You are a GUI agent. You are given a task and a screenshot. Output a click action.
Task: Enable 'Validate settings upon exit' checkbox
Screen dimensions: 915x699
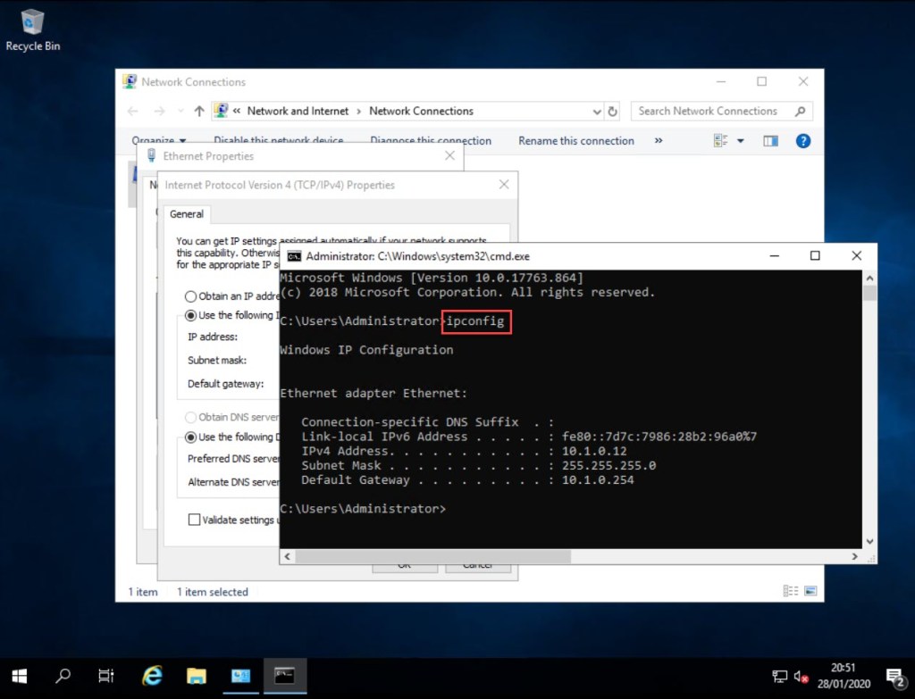(194, 520)
